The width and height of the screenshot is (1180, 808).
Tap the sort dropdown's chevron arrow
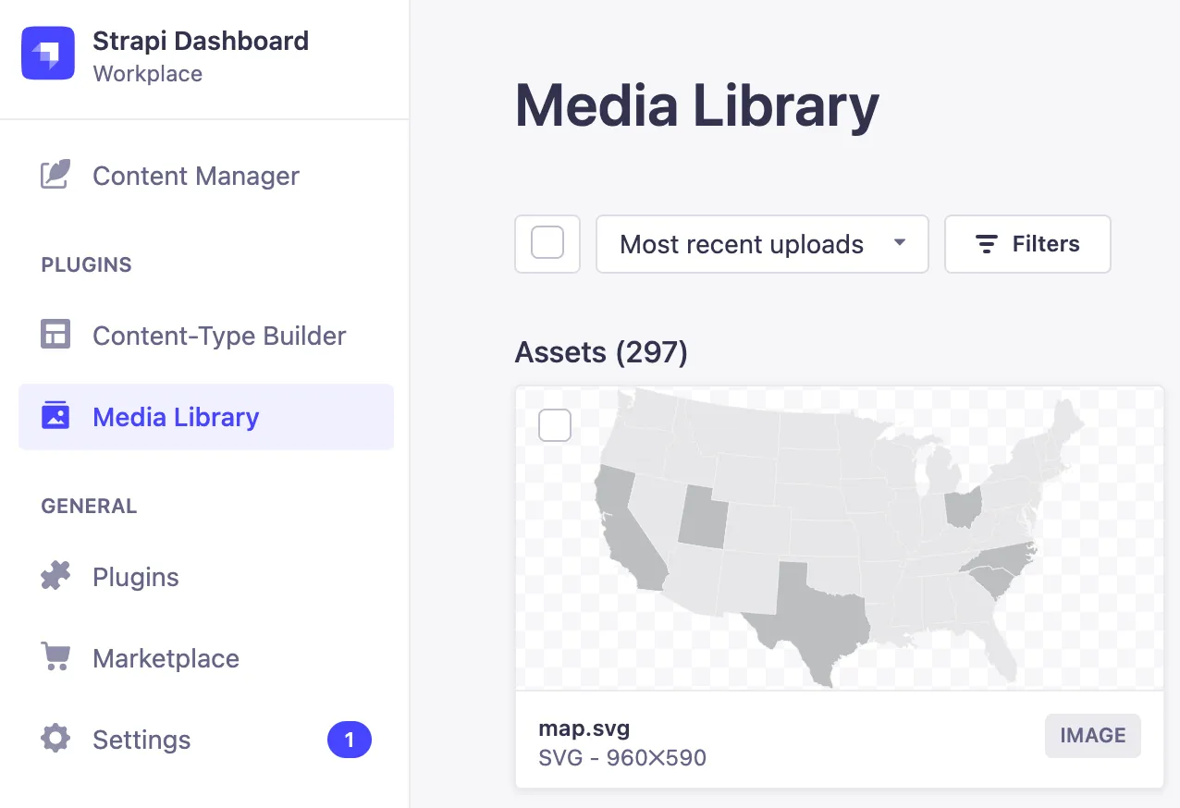point(898,244)
